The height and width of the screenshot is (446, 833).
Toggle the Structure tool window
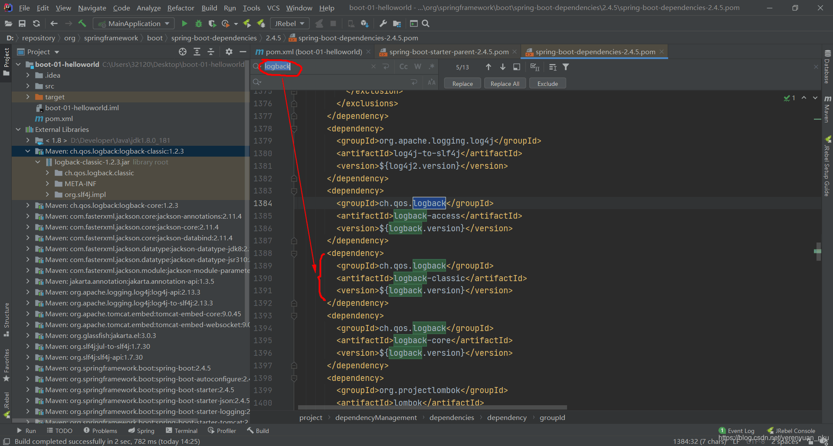pos(7,319)
